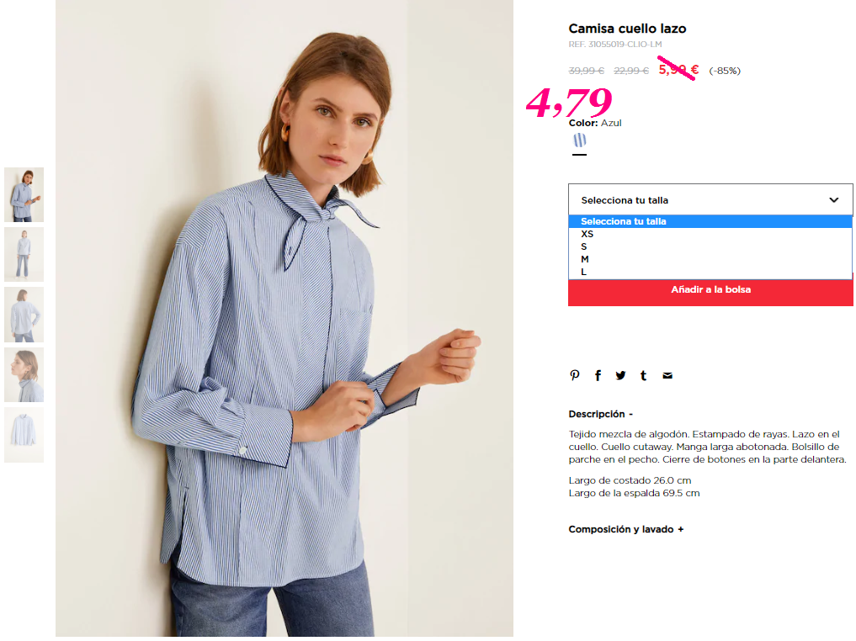View third thumbnail showing back view
This screenshot has width=856, height=641.
coord(24,315)
